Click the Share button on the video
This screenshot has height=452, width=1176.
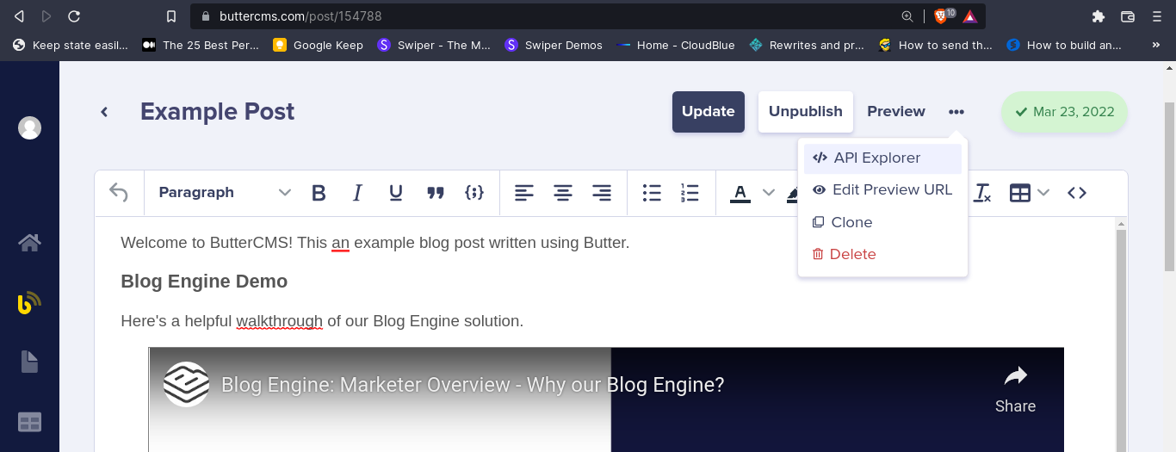tap(1016, 389)
